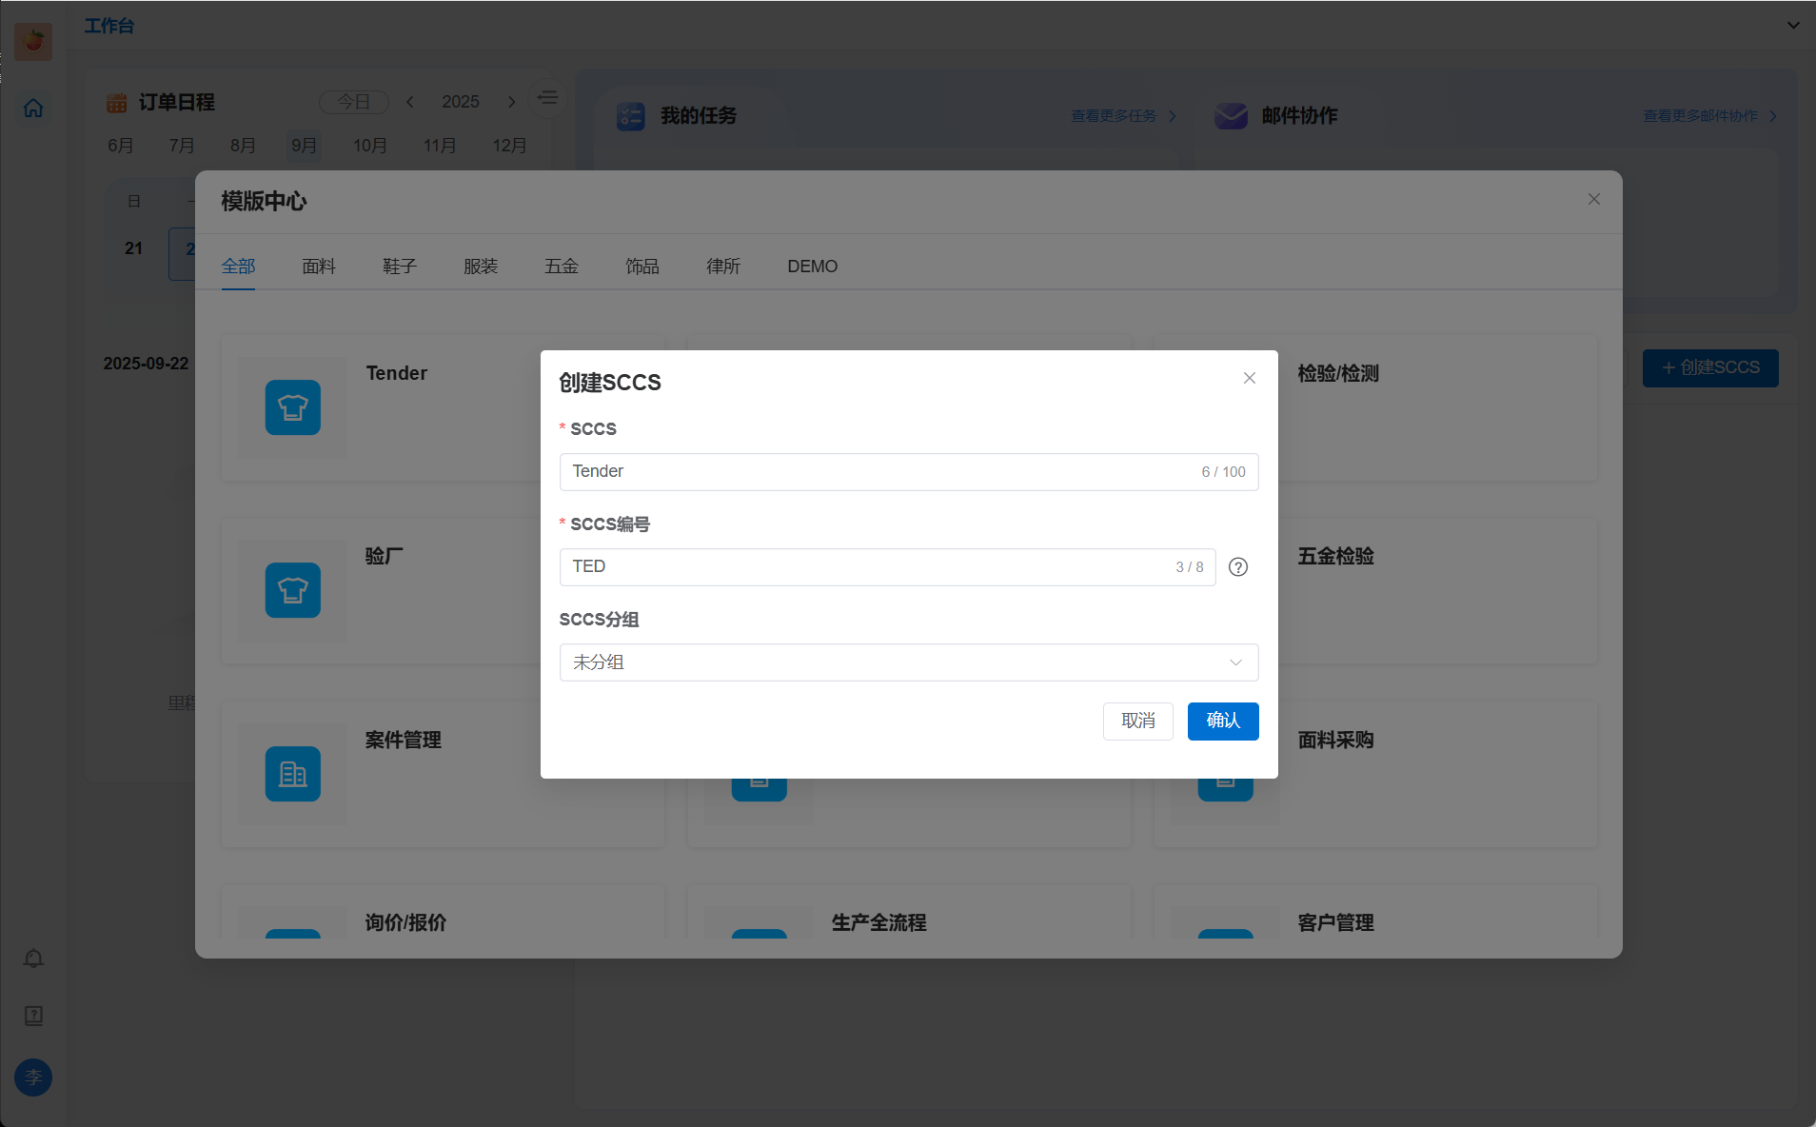The width and height of the screenshot is (1816, 1127).
Task: Click the help question icon in sidebar
Action: (33, 1016)
